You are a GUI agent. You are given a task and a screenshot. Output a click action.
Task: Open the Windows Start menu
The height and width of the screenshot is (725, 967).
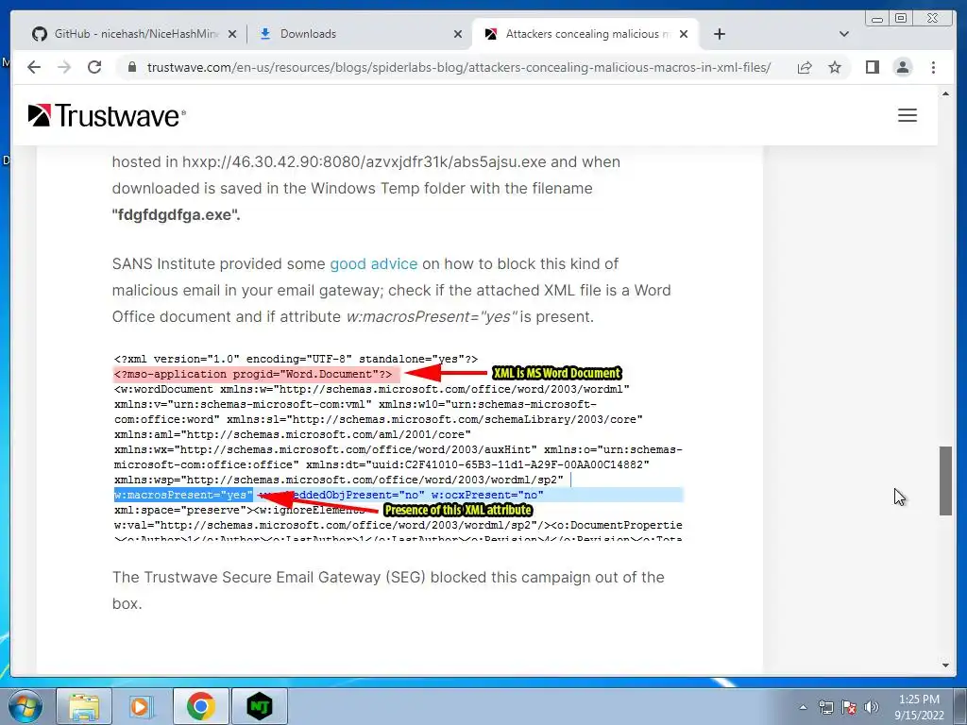click(x=25, y=706)
